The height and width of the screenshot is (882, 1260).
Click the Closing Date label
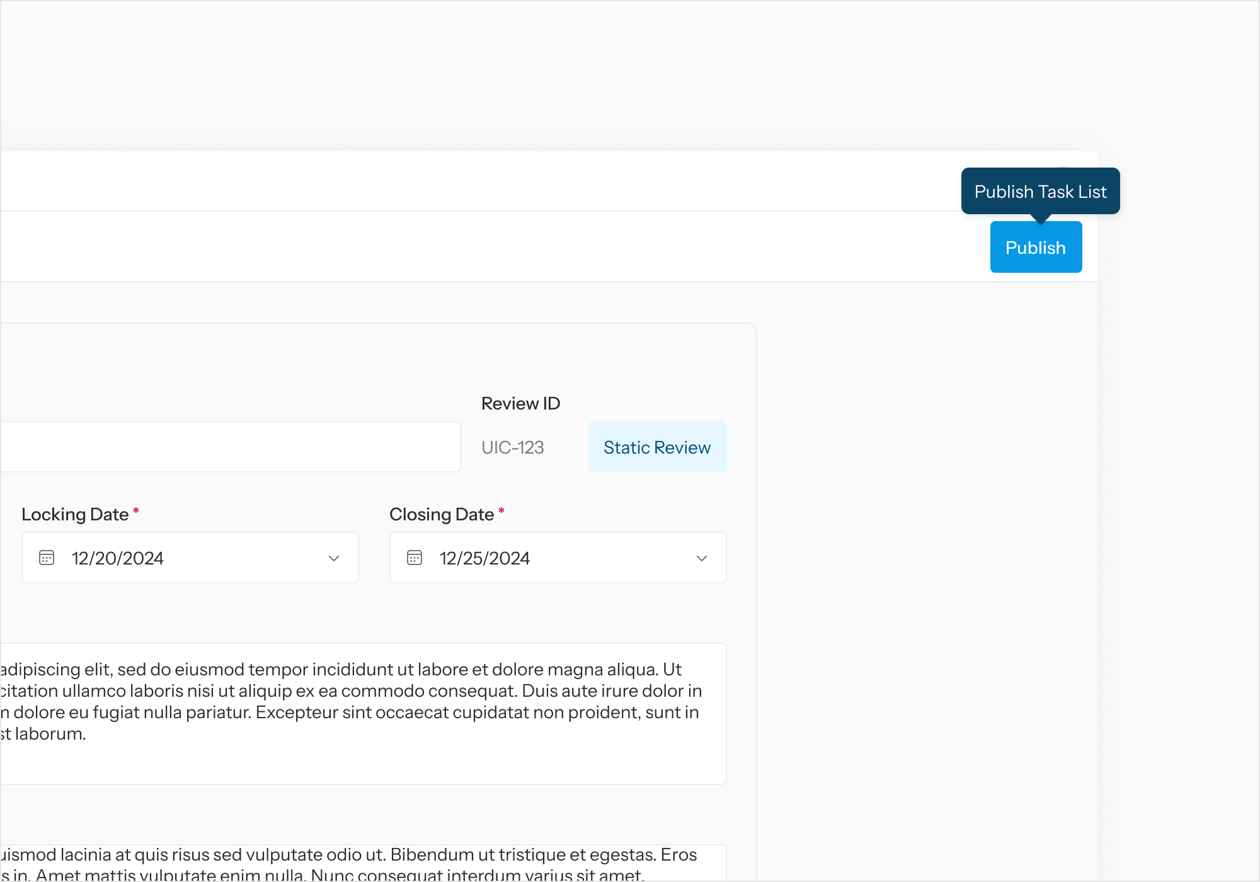[442, 514]
